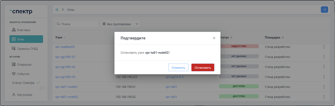Expand the Без группировки dropdown

click(x=121, y=24)
